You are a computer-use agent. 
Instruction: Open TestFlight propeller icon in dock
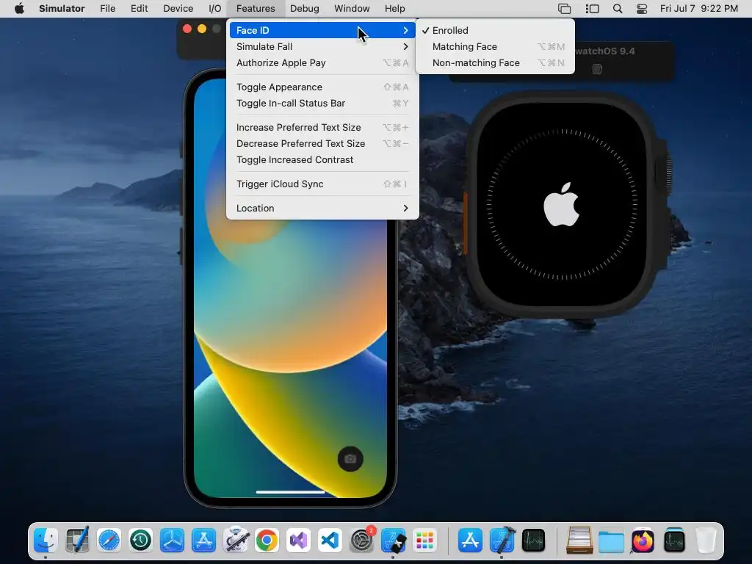point(172,540)
